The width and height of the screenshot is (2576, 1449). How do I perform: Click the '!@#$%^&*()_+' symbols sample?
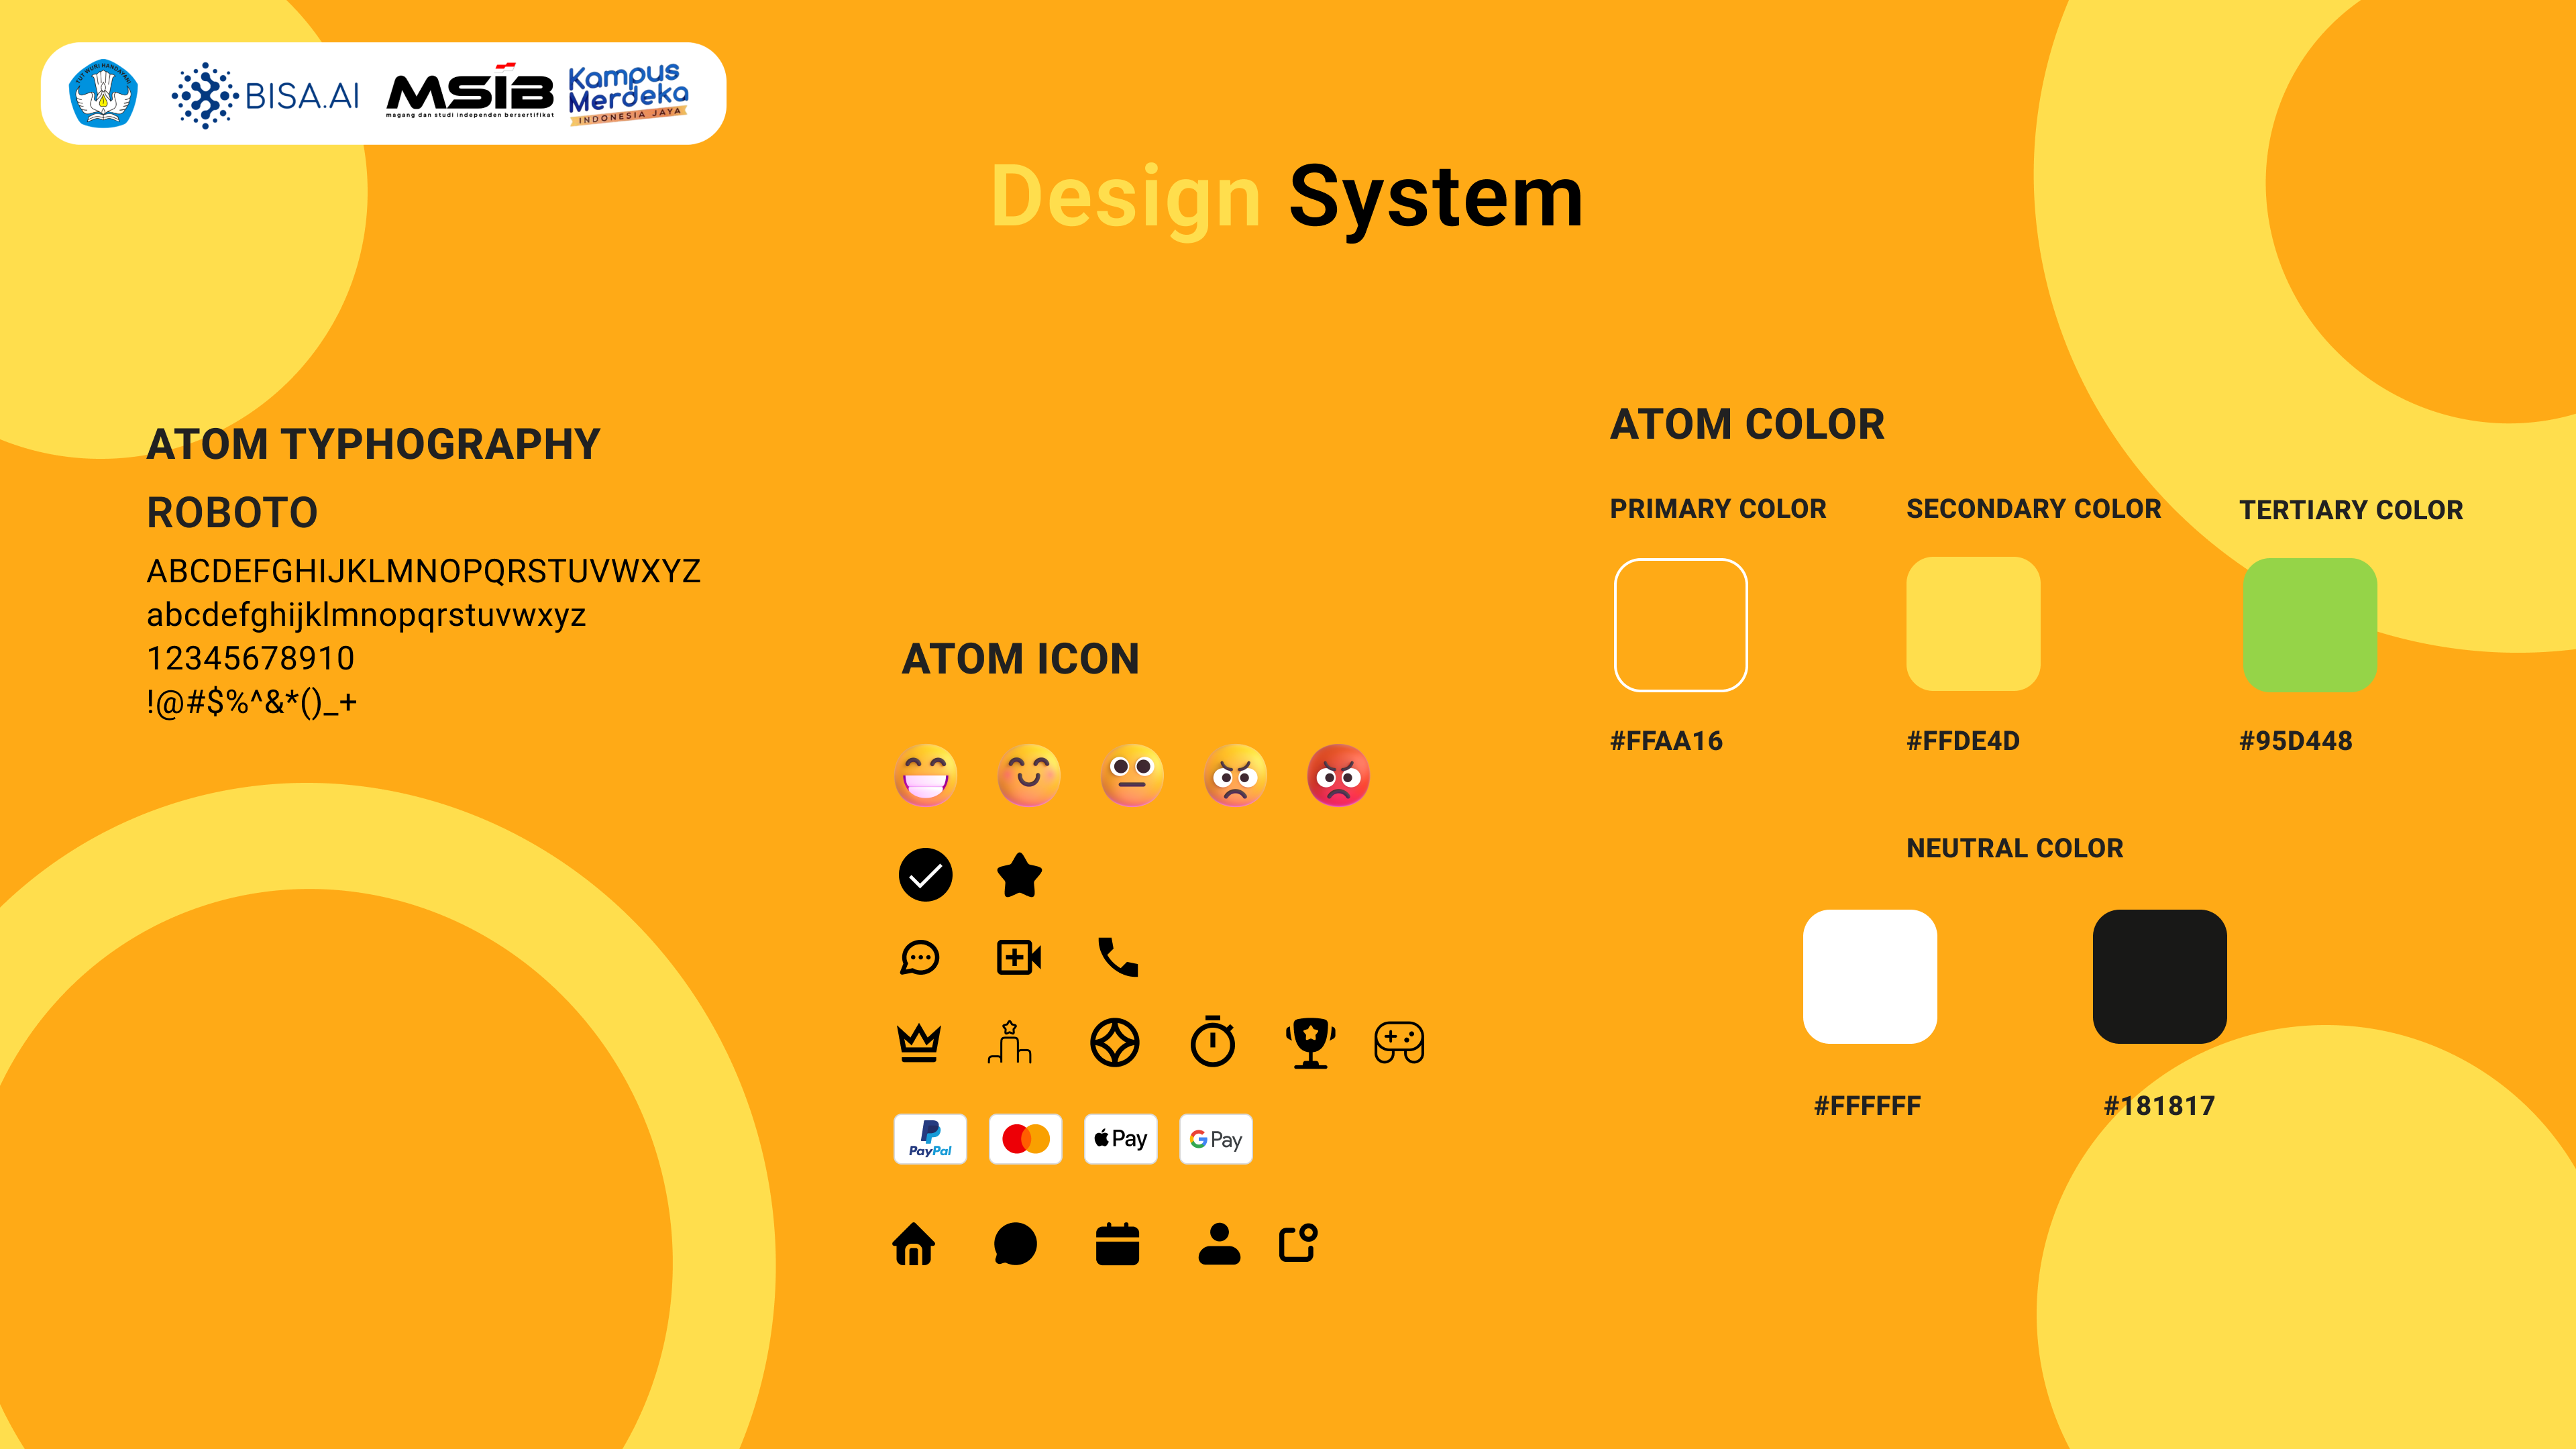point(252,702)
